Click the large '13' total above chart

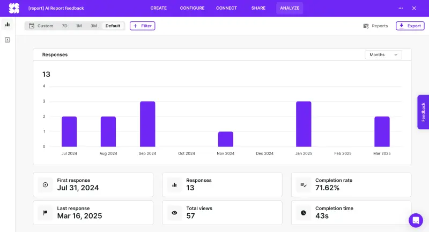coord(46,74)
